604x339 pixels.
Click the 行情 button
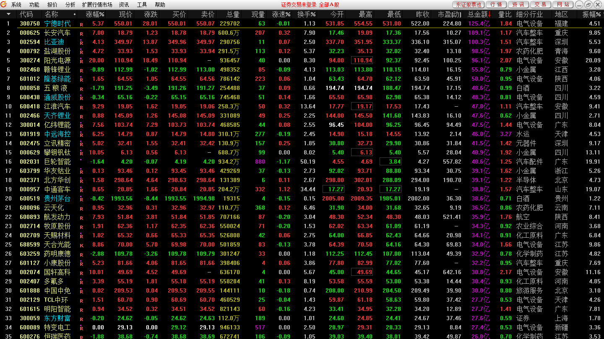pyautogui.click(x=496, y=5)
